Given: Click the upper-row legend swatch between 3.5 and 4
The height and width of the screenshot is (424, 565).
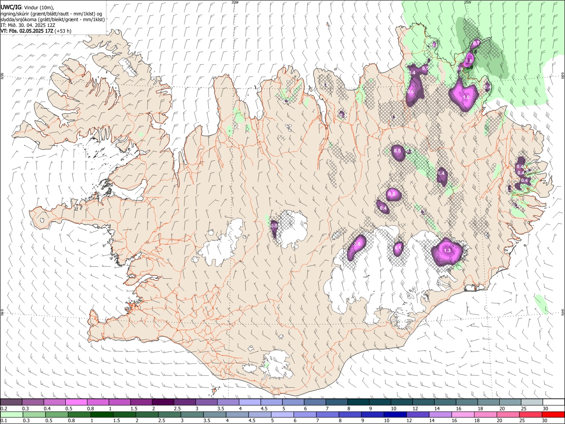Looking at the screenshot, I should coord(228,402).
